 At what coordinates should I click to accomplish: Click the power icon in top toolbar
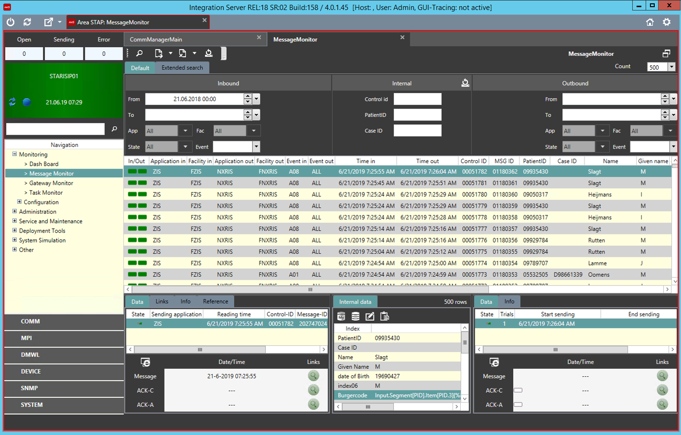click(10, 22)
